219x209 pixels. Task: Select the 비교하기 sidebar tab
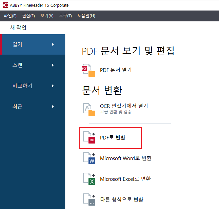click(33, 86)
